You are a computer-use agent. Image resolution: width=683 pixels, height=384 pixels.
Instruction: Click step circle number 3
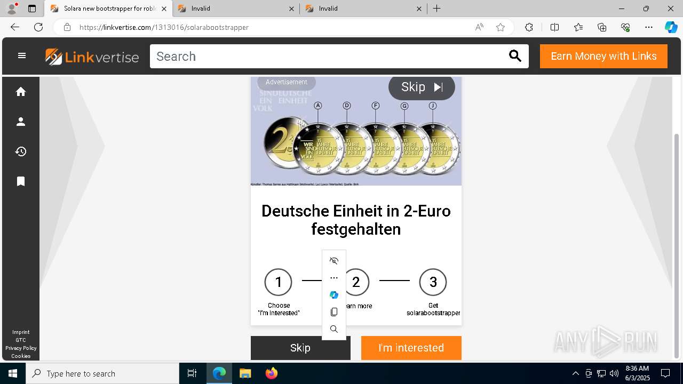click(x=433, y=282)
